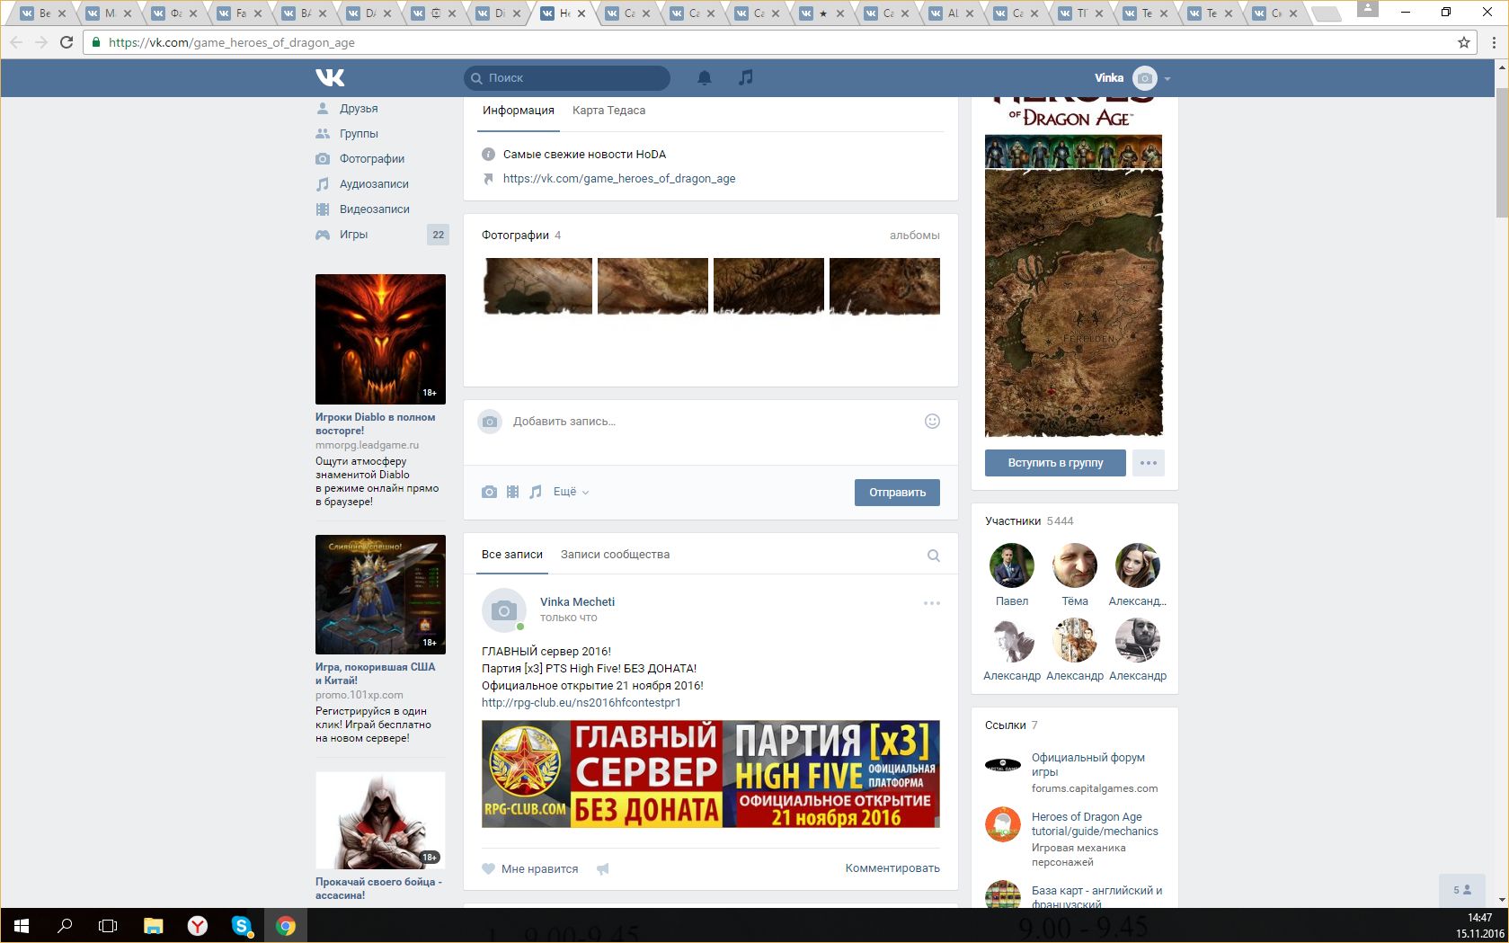Expand the Ещё attachment dropdown
Screen dimensions: 1509x943
click(x=572, y=492)
